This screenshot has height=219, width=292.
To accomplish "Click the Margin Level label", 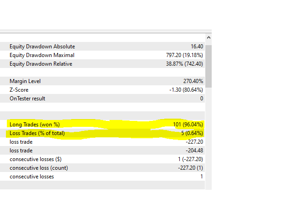I will click(25, 81).
